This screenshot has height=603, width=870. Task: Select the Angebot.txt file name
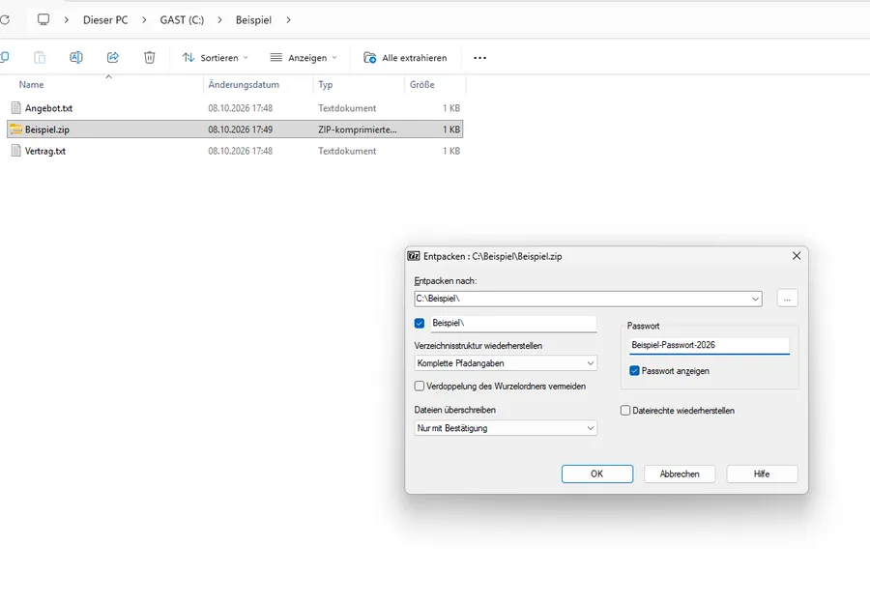click(x=49, y=108)
